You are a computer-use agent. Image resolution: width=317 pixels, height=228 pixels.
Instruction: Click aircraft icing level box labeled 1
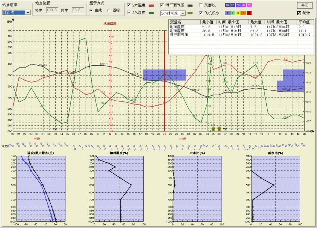pos(227,13)
